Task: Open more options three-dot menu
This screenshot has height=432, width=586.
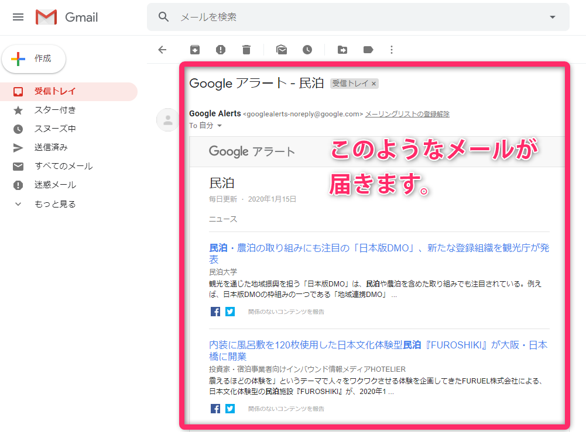Action: click(x=392, y=50)
